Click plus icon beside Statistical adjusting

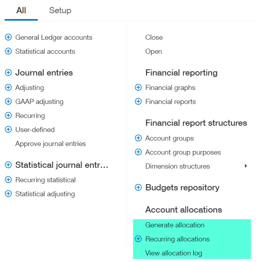click(x=8, y=194)
